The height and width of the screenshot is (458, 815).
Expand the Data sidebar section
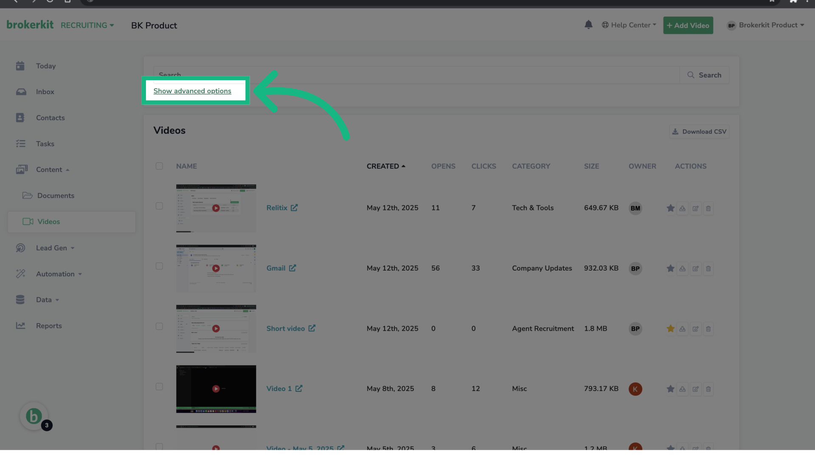click(x=48, y=300)
